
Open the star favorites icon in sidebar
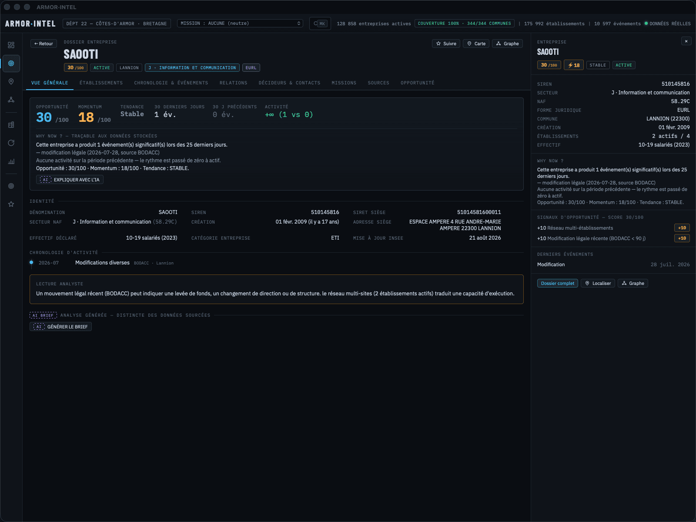coord(11,204)
